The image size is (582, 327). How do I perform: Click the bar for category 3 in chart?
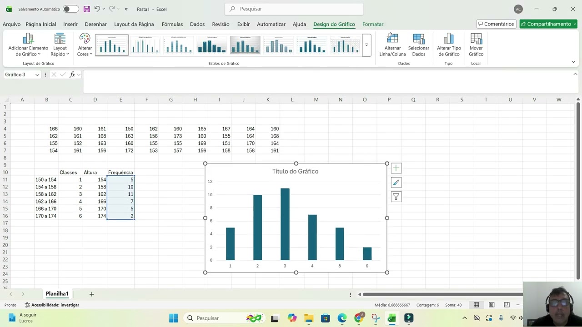pyautogui.click(x=285, y=224)
